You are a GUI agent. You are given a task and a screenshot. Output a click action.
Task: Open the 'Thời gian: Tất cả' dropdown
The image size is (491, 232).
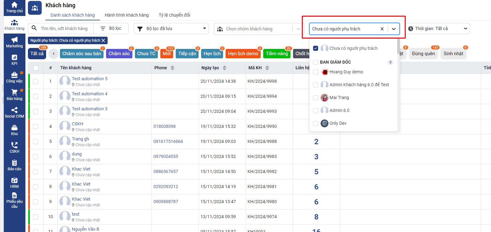click(438, 29)
